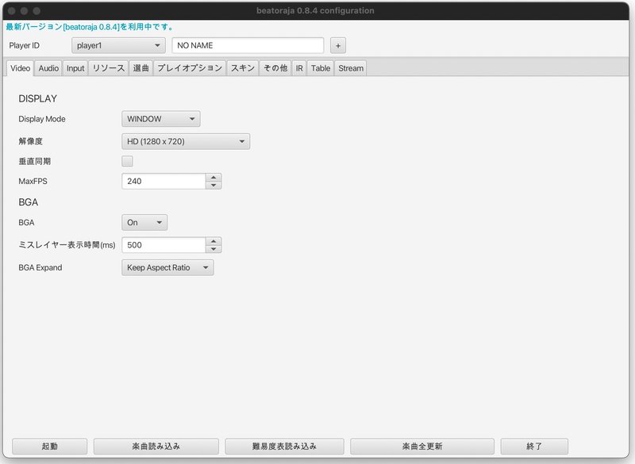Click the plus button to add player
The height and width of the screenshot is (464, 635).
pos(338,46)
